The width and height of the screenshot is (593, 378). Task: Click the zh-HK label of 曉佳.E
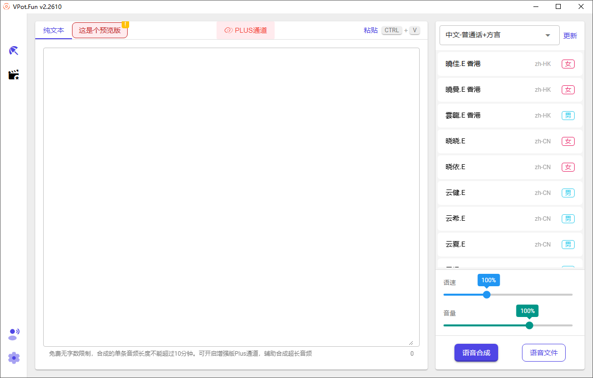(x=543, y=64)
